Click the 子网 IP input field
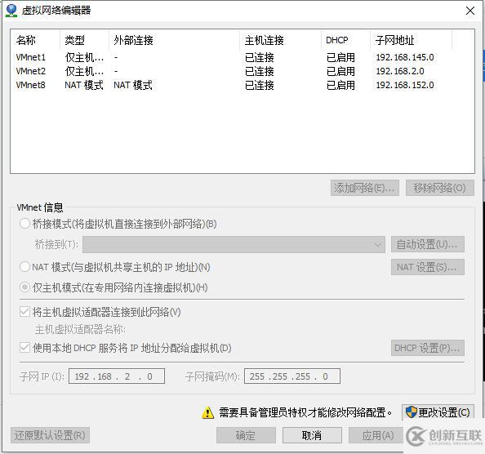Image resolution: width=485 pixels, height=454 pixels. tap(117, 376)
